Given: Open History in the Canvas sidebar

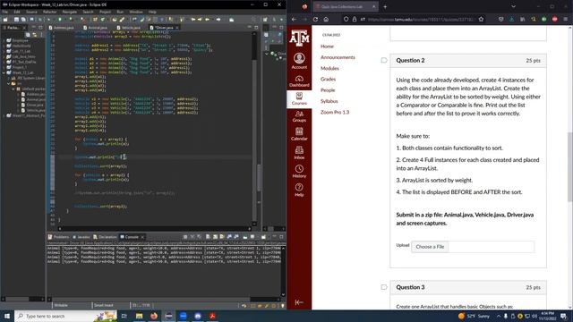Looking at the screenshot, I should coord(299,171).
